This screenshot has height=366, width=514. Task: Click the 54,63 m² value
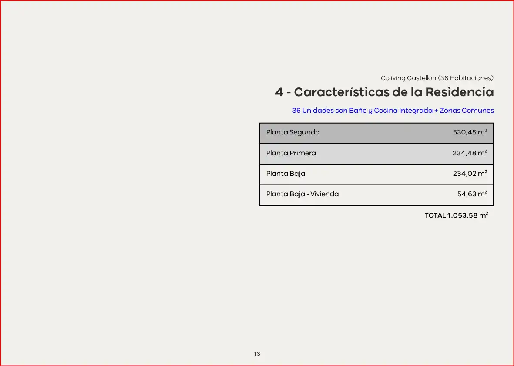[472, 194]
